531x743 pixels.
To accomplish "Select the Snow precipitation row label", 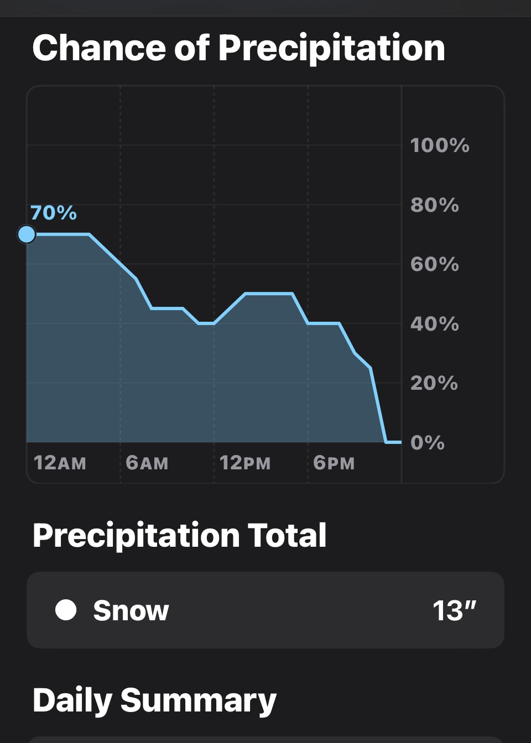I will point(131,610).
